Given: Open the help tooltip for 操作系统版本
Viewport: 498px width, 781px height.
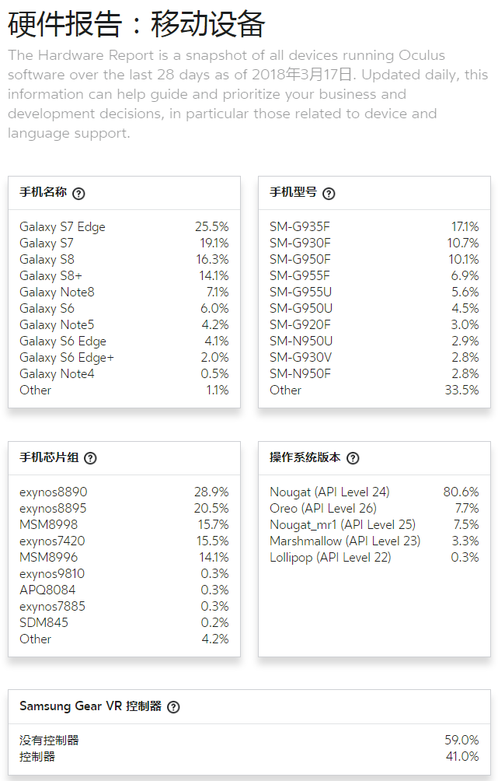Looking at the screenshot, I should click(x=353, y=458).
